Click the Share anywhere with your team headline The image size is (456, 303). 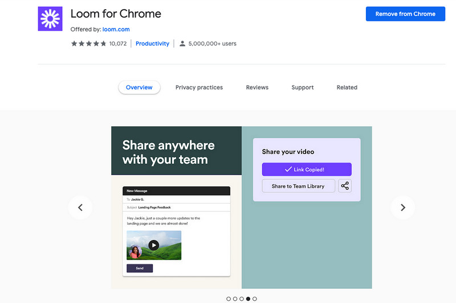click(168, 152)
